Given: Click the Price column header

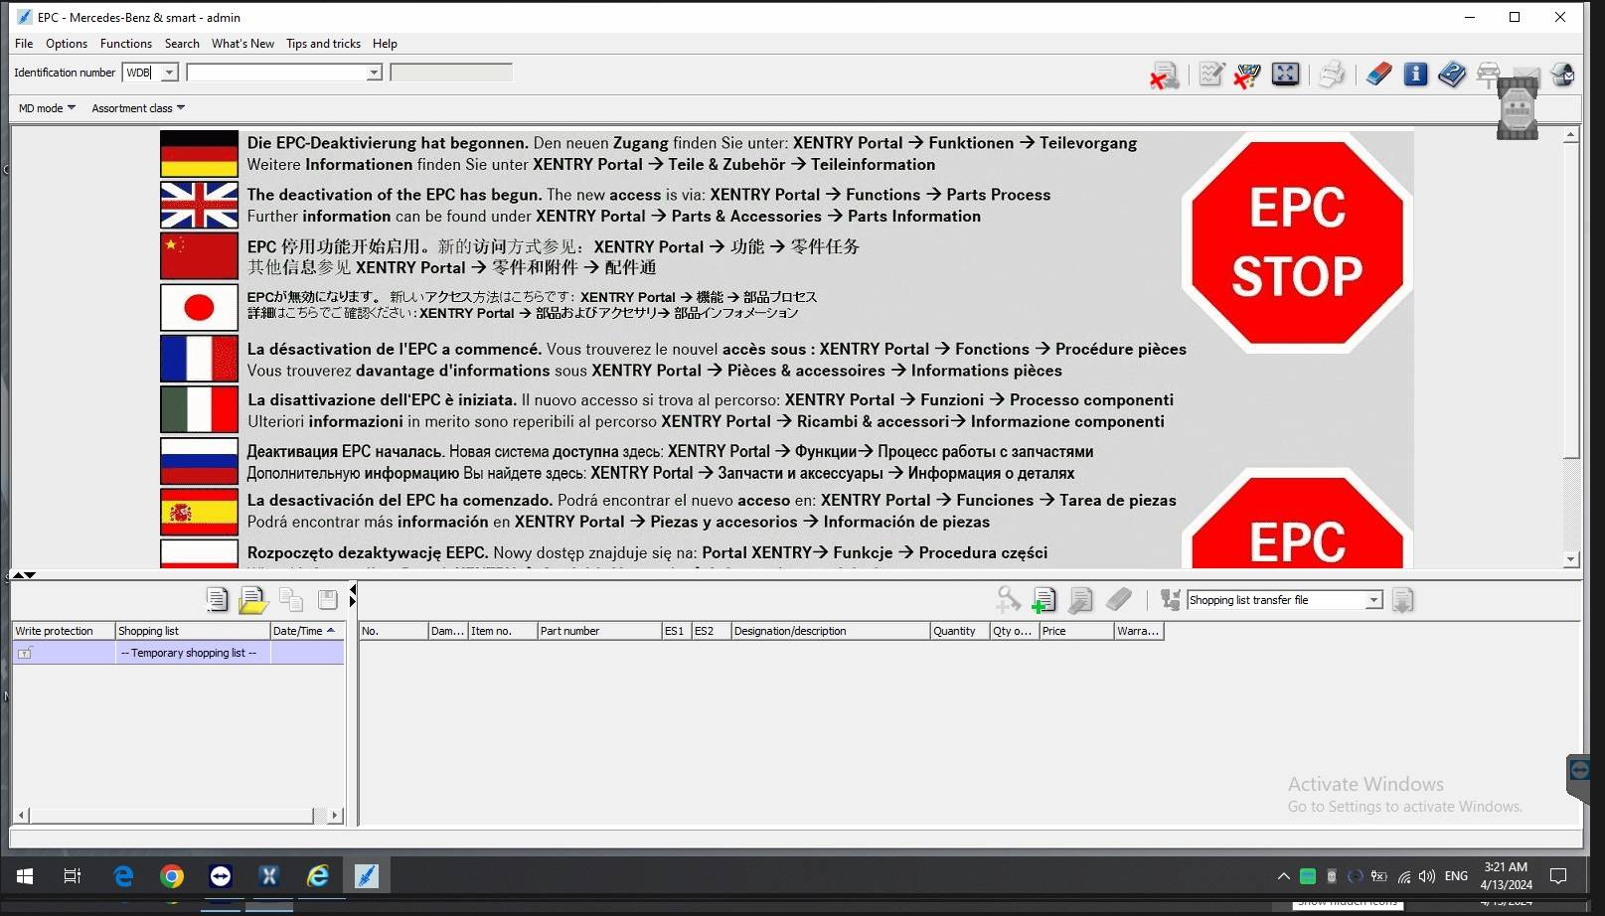Looking at the screenshot, I should [1076, 631].
